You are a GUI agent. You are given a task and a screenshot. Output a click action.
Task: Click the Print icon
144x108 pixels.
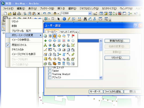(19, 14)
